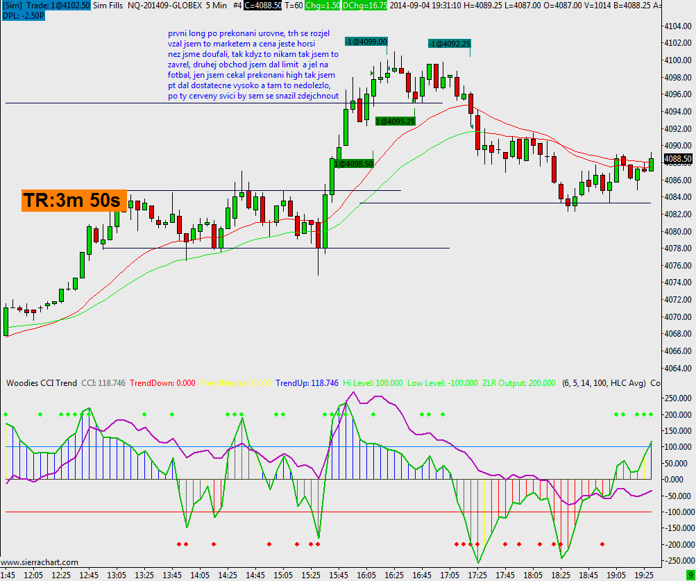The width and height of the screenshot is (696, 581).
Task: Click the 'Woodies CCI Trend' study name
Action: coord(41,383)
